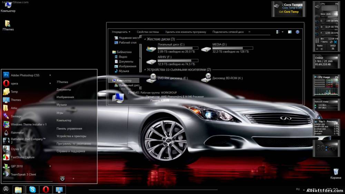Screen dimensions: 345x194
Task: Open Skype from the taskbar
Action: [32, 190]
